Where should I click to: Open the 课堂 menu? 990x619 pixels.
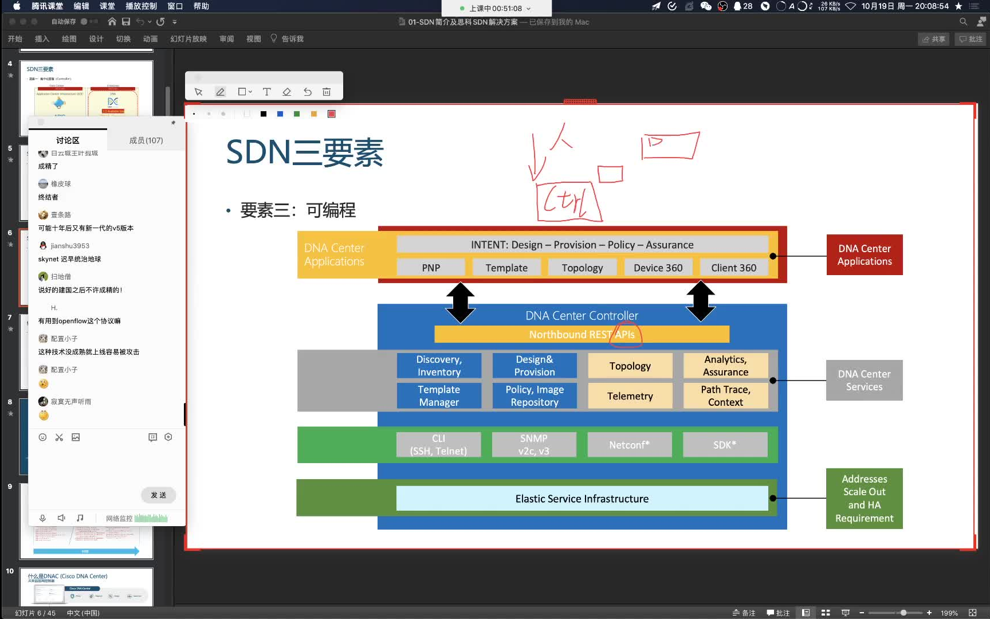(x=107, y=6)
